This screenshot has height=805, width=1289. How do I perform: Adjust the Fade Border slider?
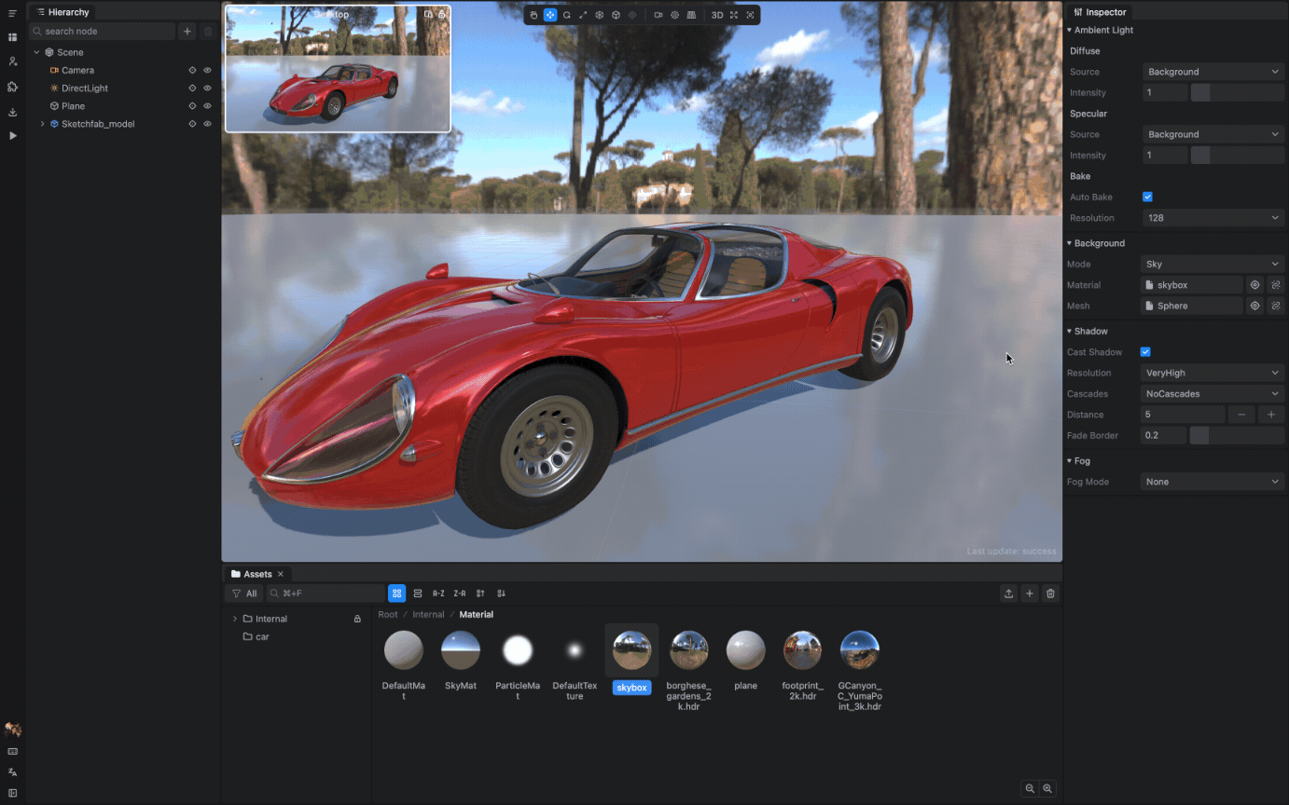[x=1237, y=435]
